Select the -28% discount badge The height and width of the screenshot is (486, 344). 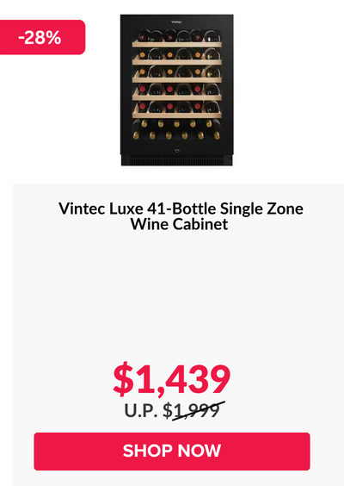42,37
